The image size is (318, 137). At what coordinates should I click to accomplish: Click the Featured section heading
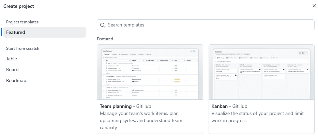[x=105, y=39]
